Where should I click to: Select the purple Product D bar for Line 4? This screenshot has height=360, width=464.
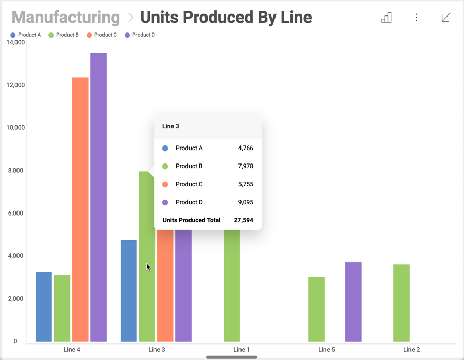[98, 196]
